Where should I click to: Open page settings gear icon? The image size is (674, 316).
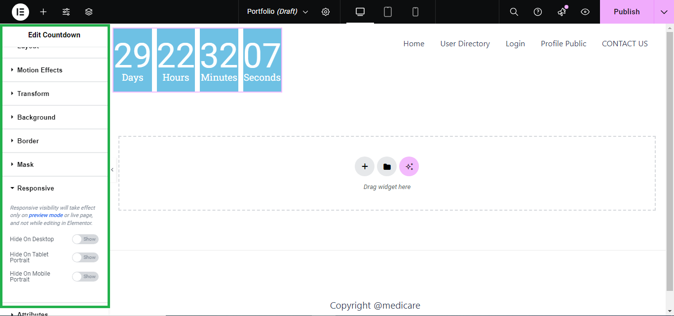pyautogui.click(x=326, y=12)
